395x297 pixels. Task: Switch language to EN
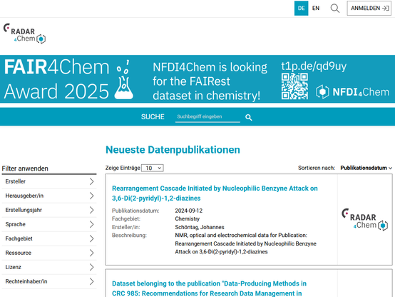316,9
